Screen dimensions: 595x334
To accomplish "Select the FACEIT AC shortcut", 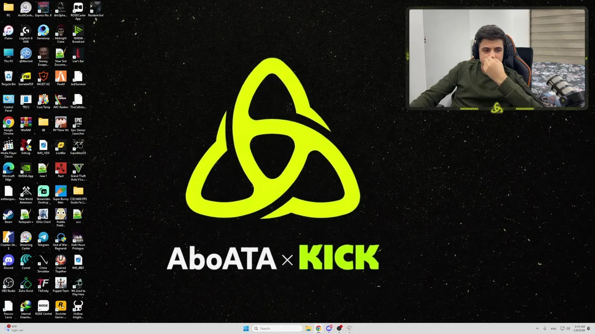I will pos(43,79).
